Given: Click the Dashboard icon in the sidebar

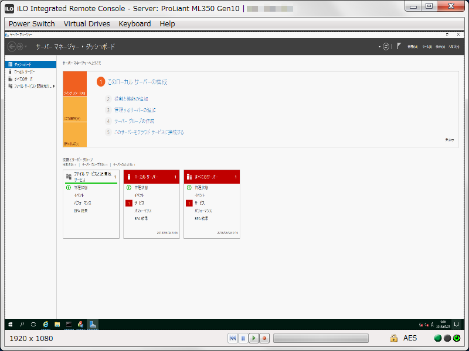Looking at the screenshot, I should click(10, 64).
